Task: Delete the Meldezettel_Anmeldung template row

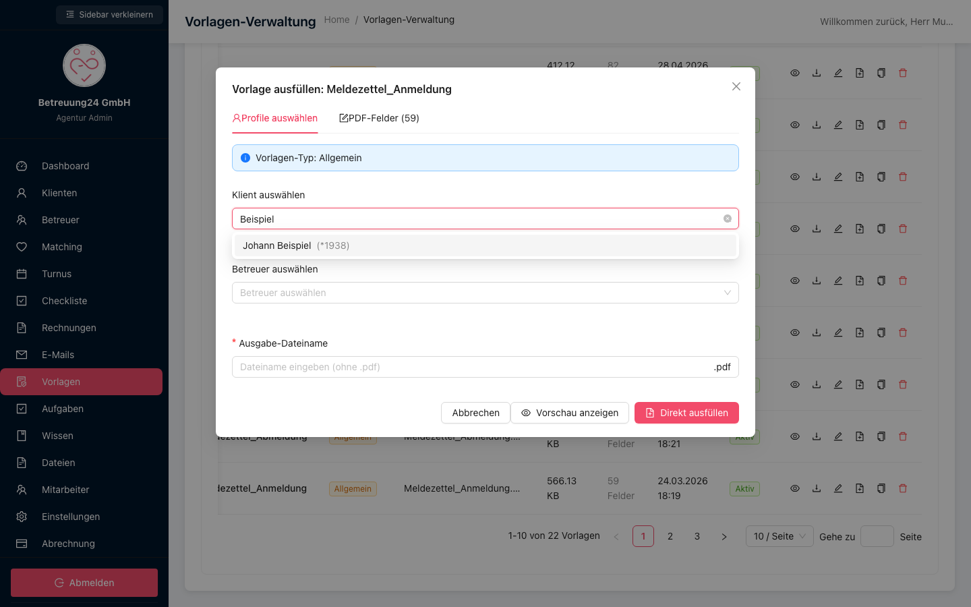Action: coord(903,488)
